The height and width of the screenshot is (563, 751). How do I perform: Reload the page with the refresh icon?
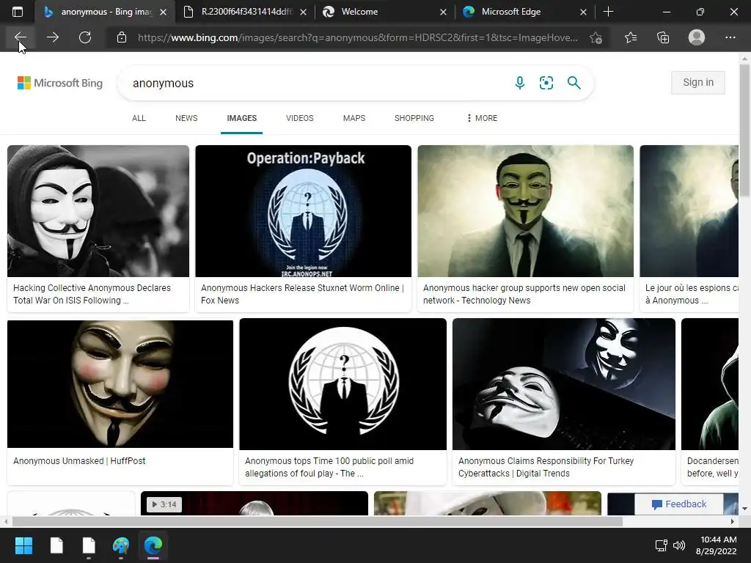pyautogui.click(x=85, y=37)
